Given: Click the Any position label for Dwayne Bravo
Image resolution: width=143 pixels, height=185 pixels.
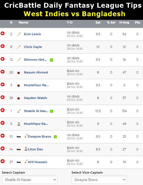Looking at the screenshot, I should (19, 137).
